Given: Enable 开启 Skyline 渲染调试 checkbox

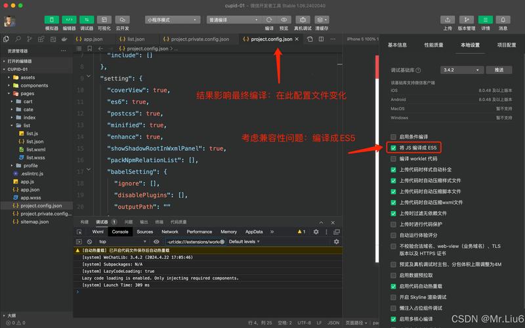Looking at the screenshot, I should point(393,297).
